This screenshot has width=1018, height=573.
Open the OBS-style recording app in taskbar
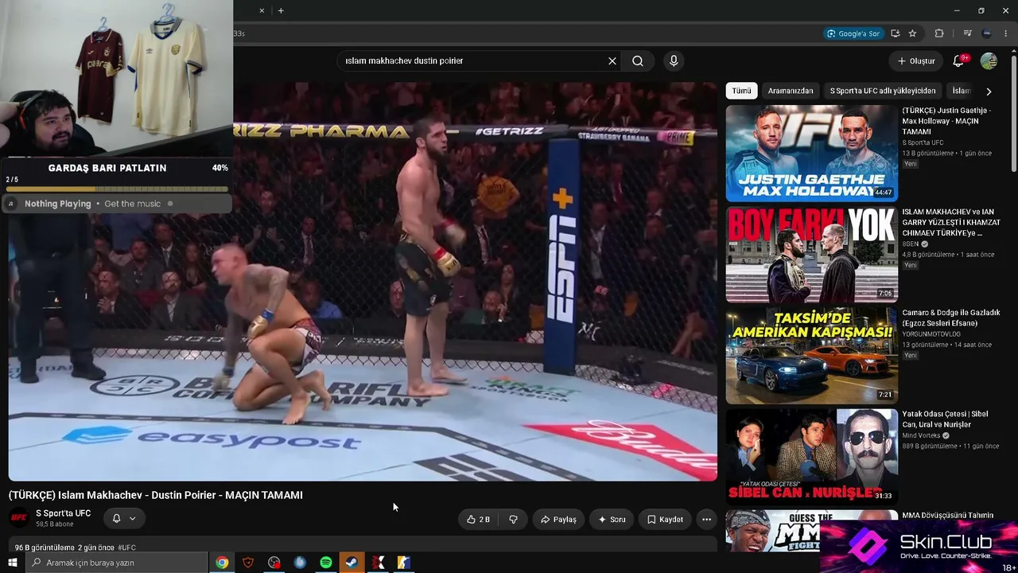click(x=274, y=563)
